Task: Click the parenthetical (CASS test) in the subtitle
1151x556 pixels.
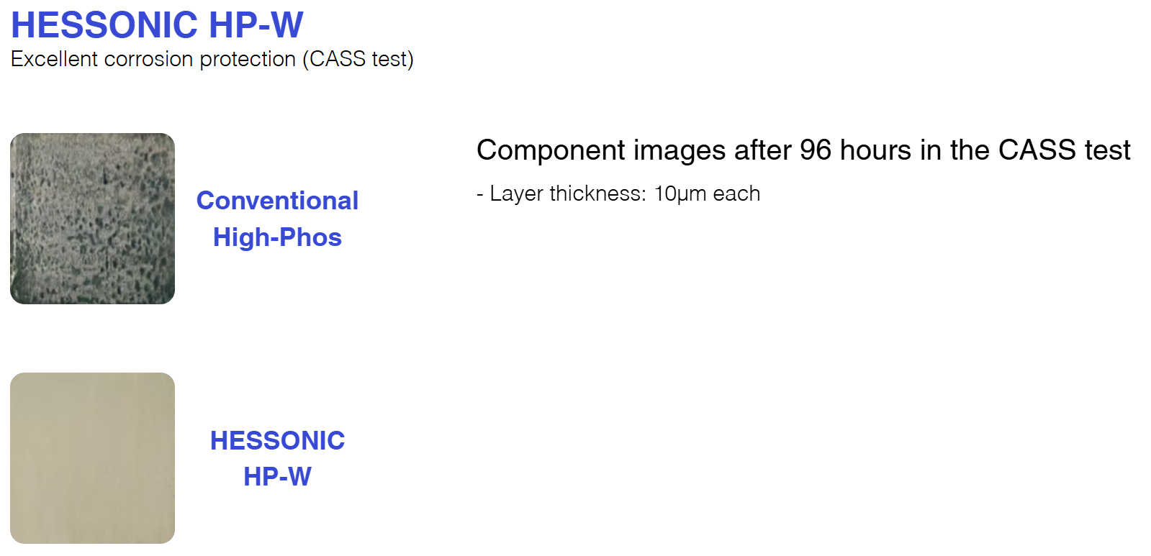Action: tap(358, 59)
